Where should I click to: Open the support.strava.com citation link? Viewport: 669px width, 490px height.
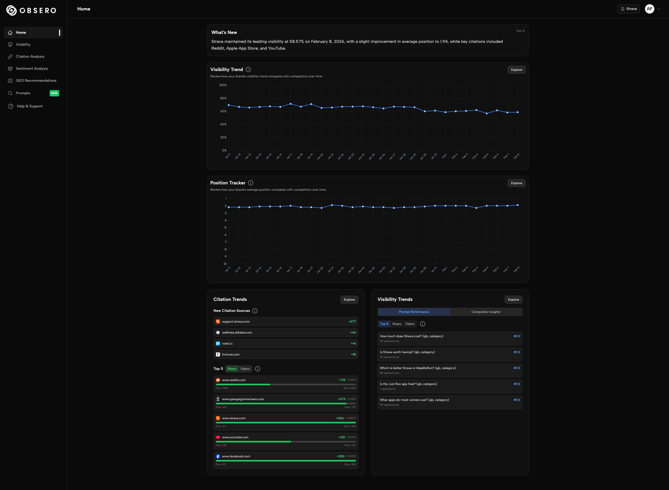(236, 322)
